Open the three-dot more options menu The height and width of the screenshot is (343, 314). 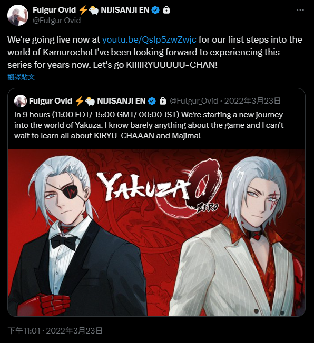(300, 10)
